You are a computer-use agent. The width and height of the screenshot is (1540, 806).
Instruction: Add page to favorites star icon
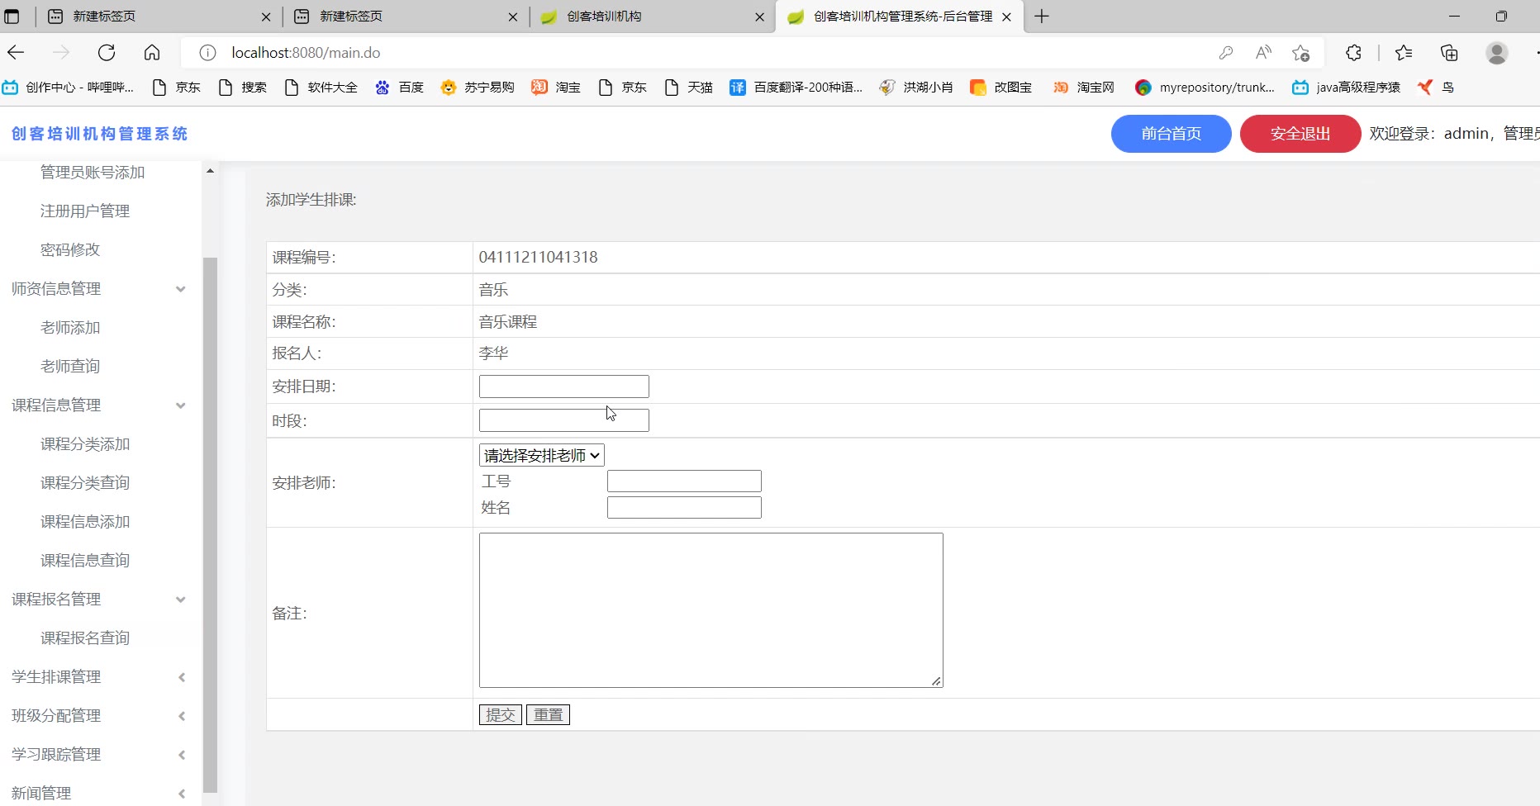point(1300,53)
